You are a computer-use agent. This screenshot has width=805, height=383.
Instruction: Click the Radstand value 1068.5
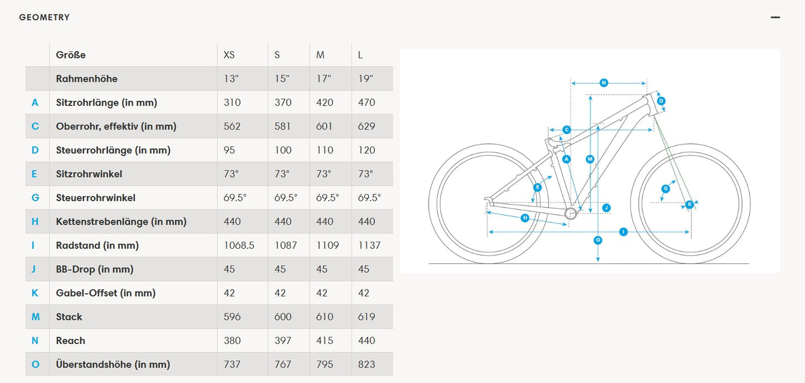[x=239, y=245]
